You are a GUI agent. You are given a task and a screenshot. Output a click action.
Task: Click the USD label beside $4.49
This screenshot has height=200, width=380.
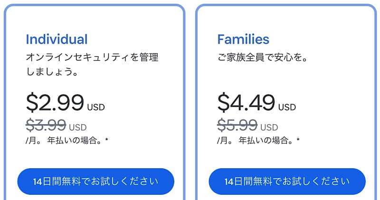coord(287,107)
